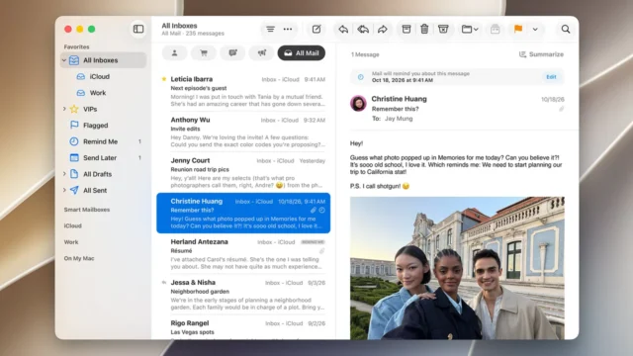Viewport: 633px width, 356px height.
Task: Reply all to the selected message
Action: coord(363,29)
